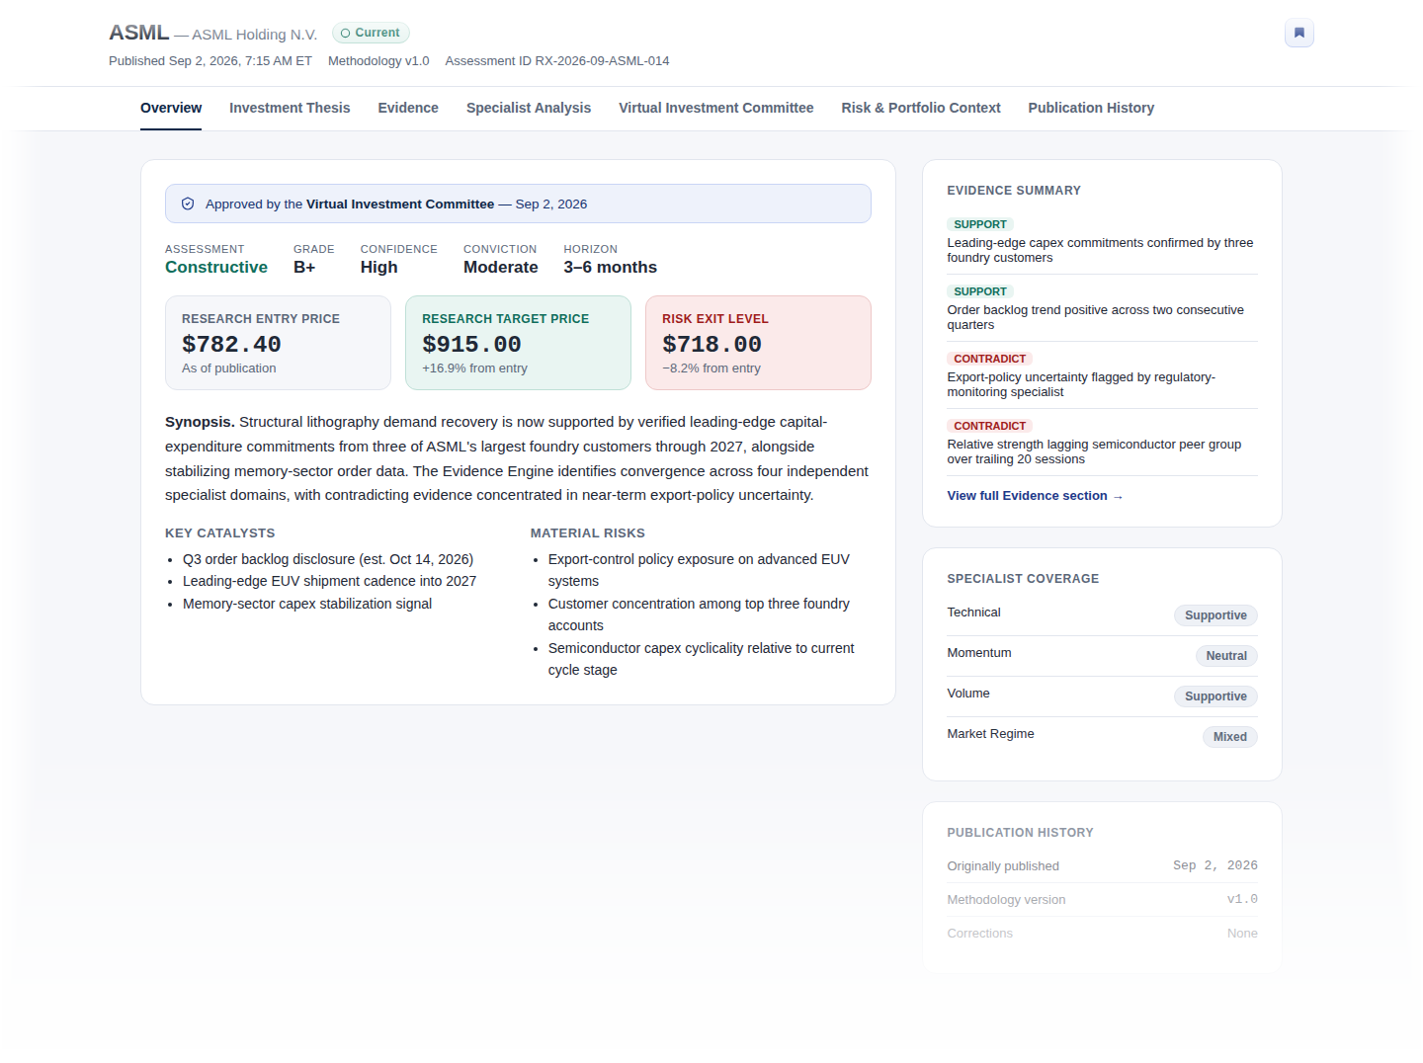The width and height of the screenshot is (1423, 1063).
Task: Bookmark this ASML assessment
Action: [x=1298, y=33]
